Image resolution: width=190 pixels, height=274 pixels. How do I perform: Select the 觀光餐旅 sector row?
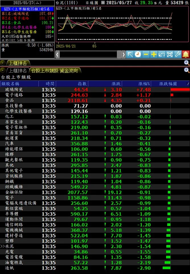point(95,160)
